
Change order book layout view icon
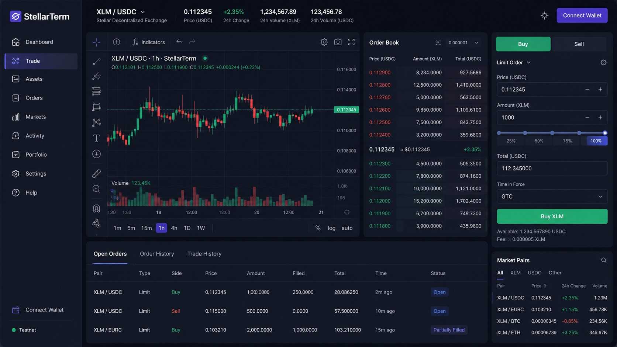[x=438, y=43]
